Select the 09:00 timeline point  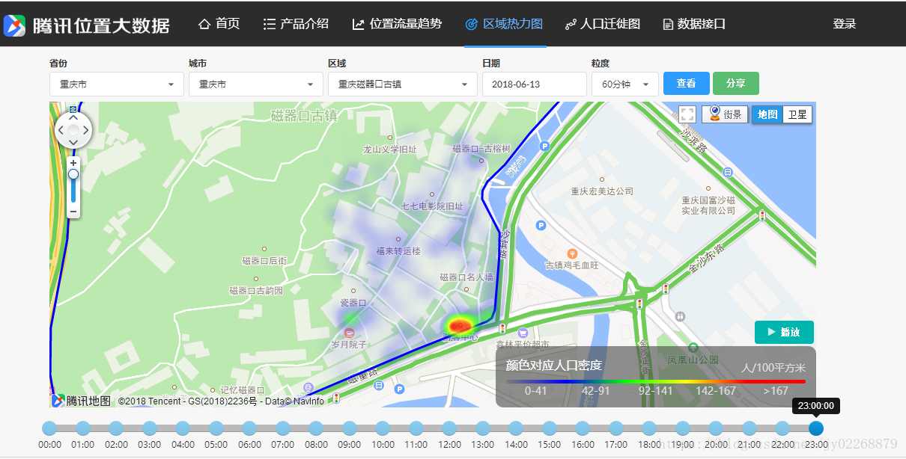(350, 428)
